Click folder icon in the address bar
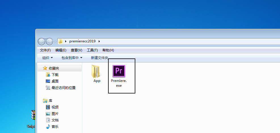Screen dimensions: 280x133 (60, 41)
